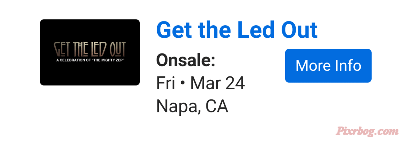The image size is (405, 142).
Task: Select the Get the Led Out event thumbnail
Action: [x=90, y=52]
